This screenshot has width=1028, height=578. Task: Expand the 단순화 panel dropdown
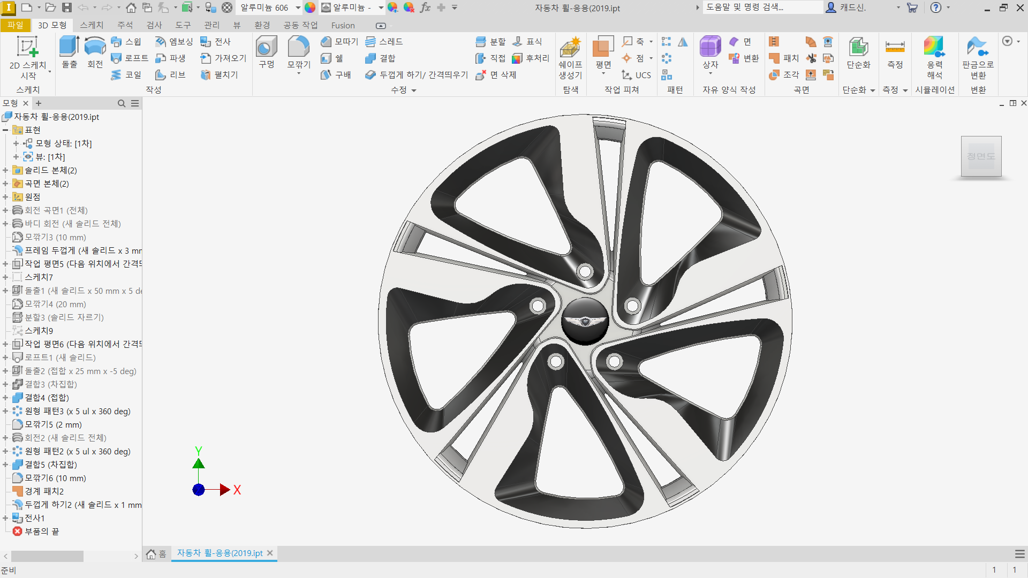(873, 90)
